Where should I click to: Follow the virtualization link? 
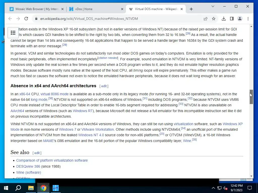tap(183, 124)
